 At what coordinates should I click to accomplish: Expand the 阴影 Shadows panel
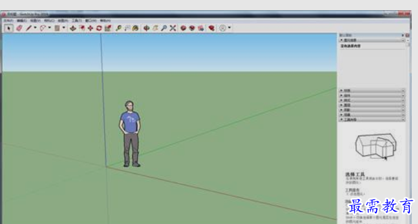click(x=372, y=110)
